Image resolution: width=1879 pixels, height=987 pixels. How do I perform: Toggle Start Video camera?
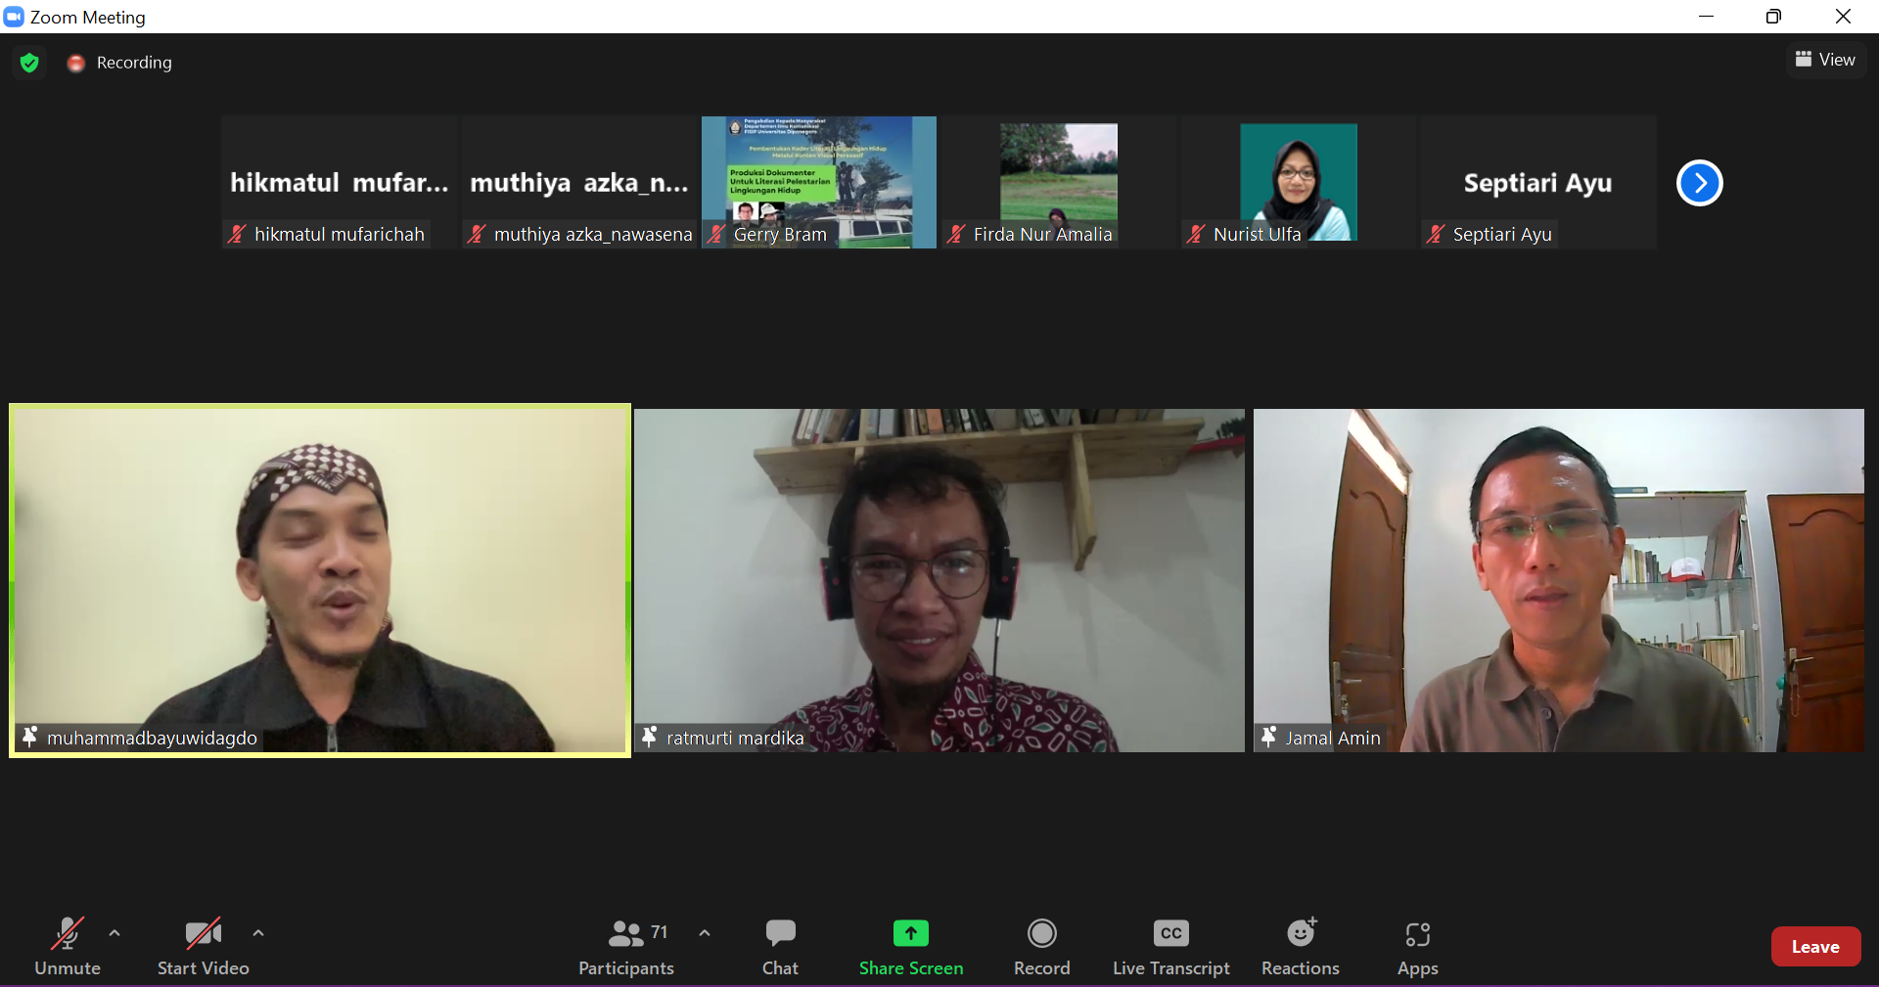pos(203,946)
